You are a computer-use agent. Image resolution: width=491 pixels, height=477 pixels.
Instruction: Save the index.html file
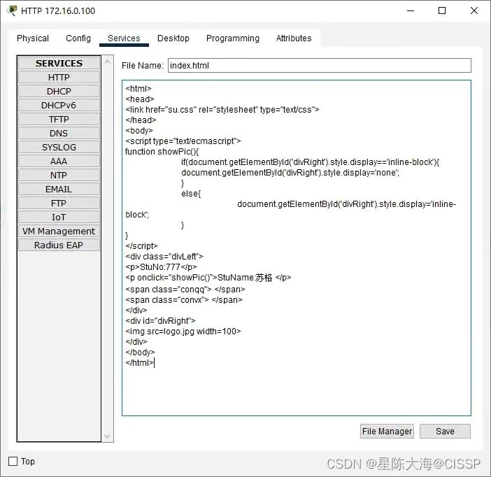(445, 432)
